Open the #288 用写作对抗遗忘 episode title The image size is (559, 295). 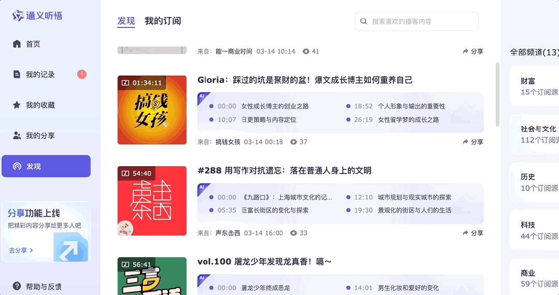[x=284, y=171]
